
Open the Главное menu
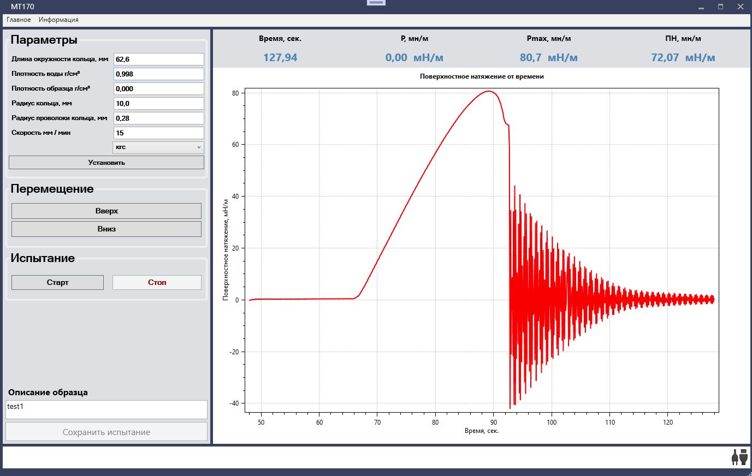coord(19,20)
